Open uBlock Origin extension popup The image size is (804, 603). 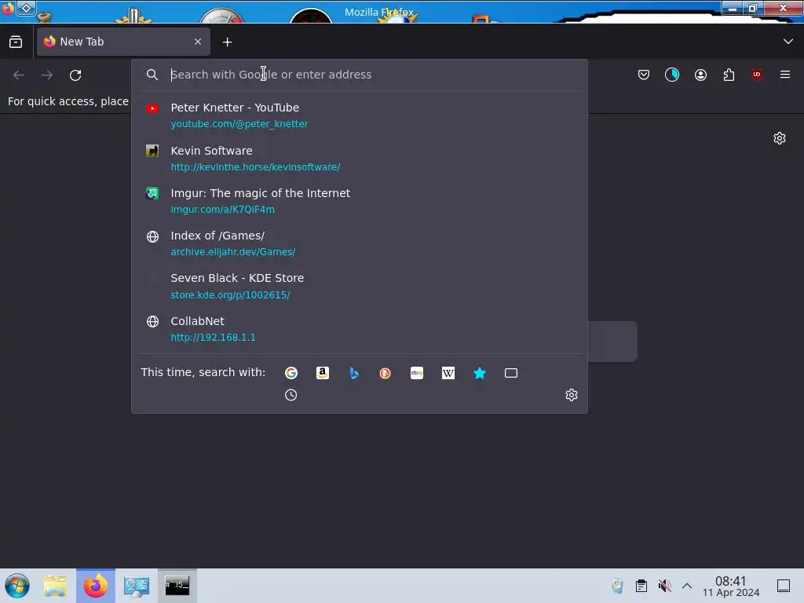[x=757, y=75]
